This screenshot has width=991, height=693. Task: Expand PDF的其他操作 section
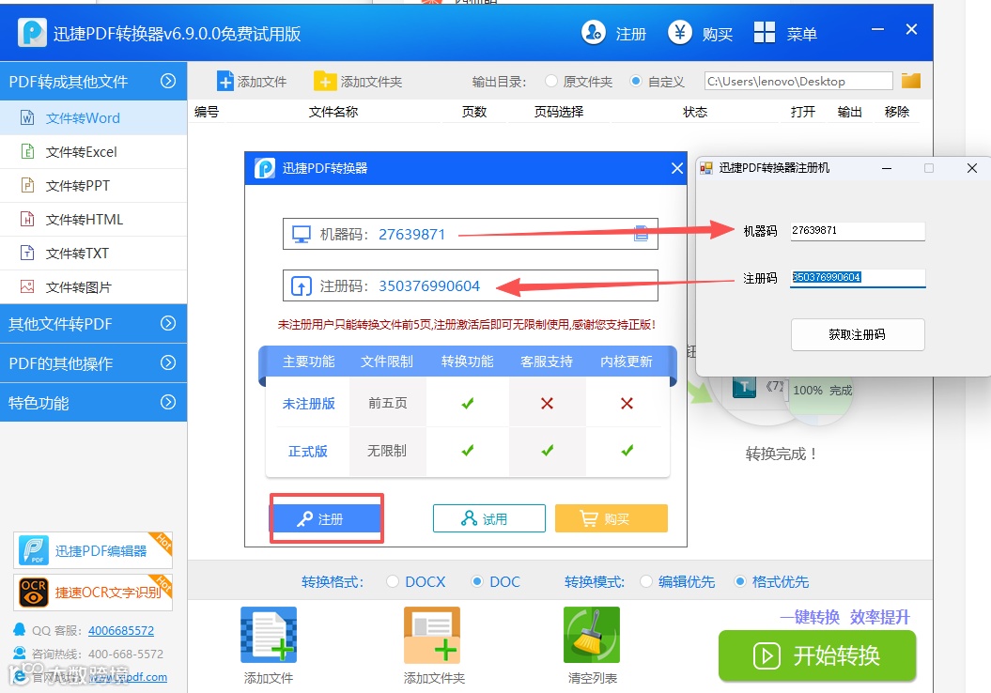[94, 363]
